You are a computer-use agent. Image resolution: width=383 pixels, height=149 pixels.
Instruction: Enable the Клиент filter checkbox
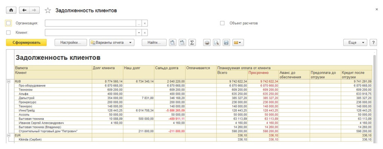click(x=8, y=32)
